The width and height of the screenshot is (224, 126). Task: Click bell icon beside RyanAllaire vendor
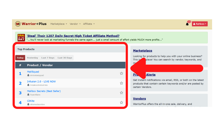pyautogui.click(x=28, y=95)
